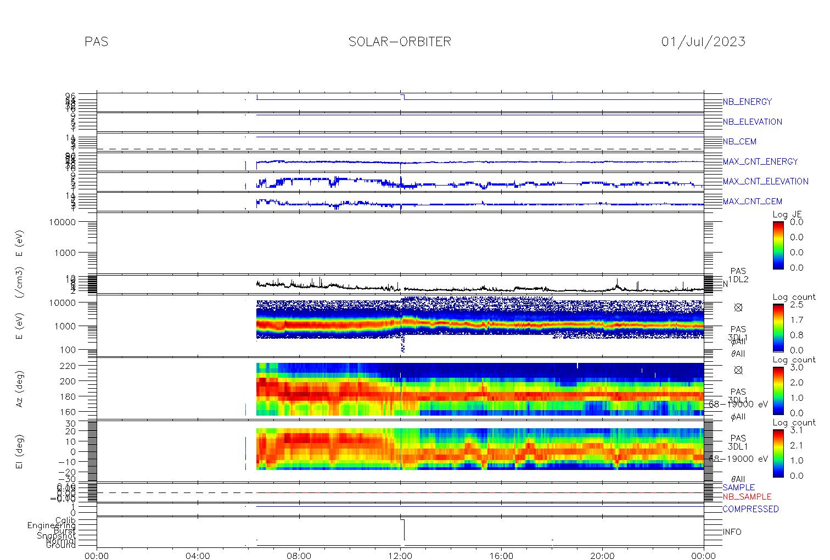
Task: Select the NB_ENERGY label
Action: click(747, 102)
